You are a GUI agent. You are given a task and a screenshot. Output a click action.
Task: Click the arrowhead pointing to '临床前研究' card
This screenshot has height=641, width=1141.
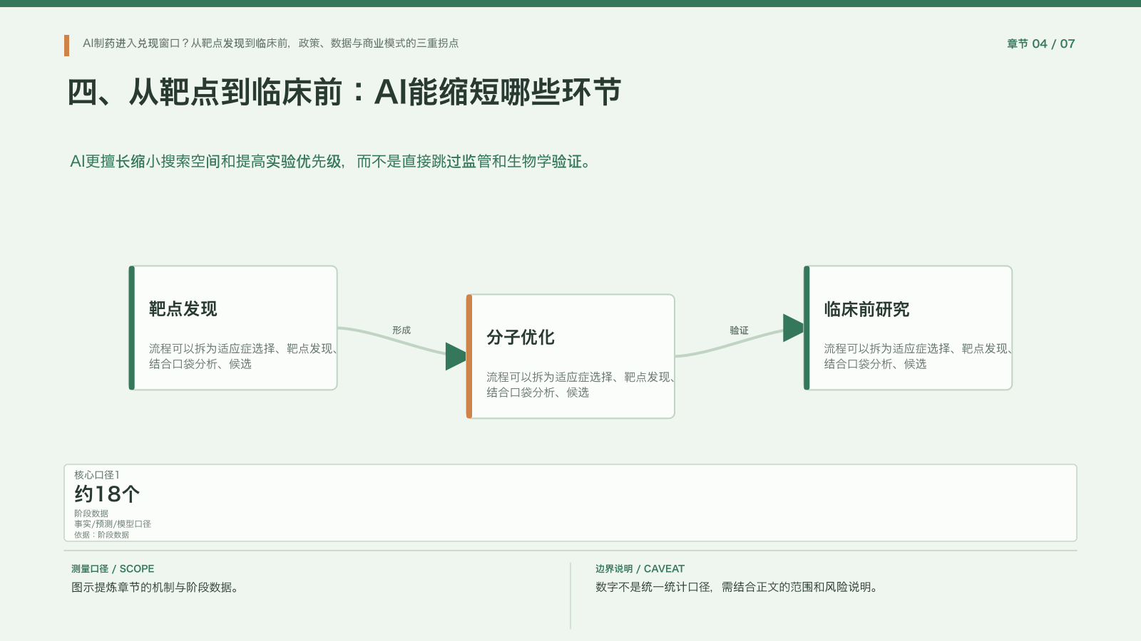tap(793, 328)
